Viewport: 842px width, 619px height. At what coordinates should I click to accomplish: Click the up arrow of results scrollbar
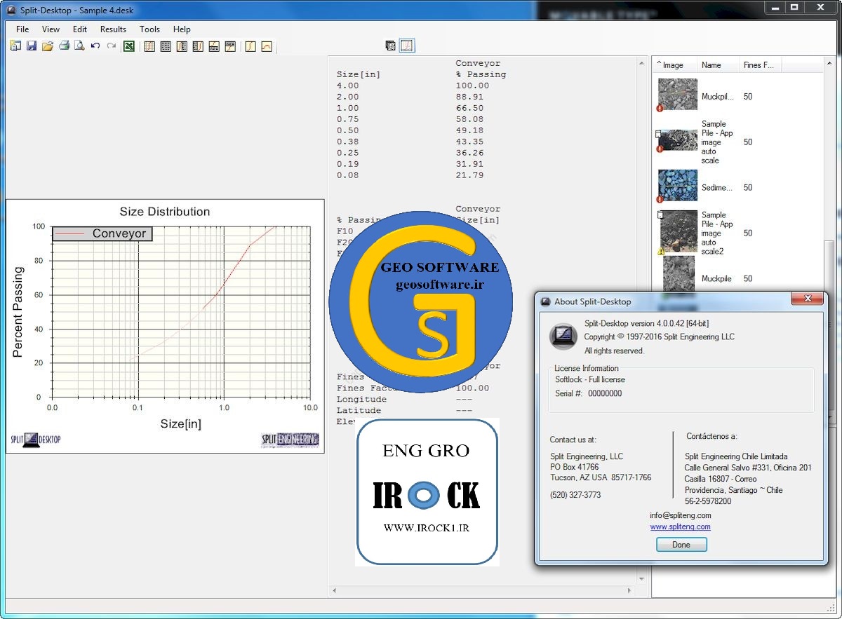[641, 63]
